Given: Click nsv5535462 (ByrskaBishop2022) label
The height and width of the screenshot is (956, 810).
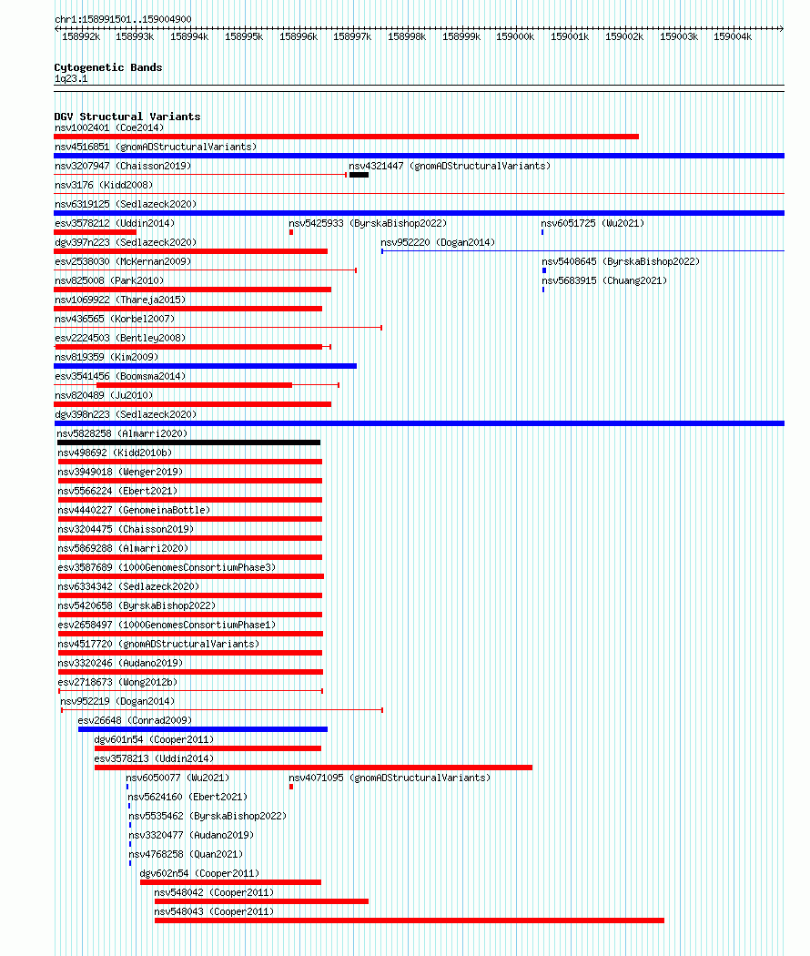Looking at the screenshot, I should (208, 816).
